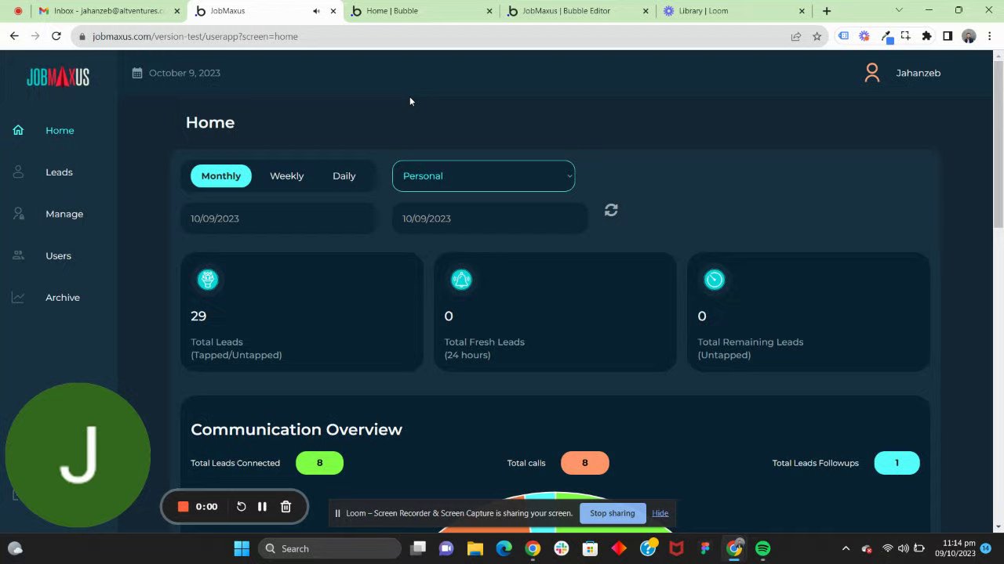Reload the page in Chrome
The height and width of the screenshot is (564, 1004).
(56, 36)
